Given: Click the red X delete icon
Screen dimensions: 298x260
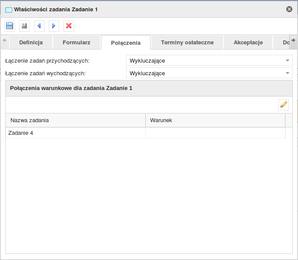Looking at the screenshot, I should [69, 26].
